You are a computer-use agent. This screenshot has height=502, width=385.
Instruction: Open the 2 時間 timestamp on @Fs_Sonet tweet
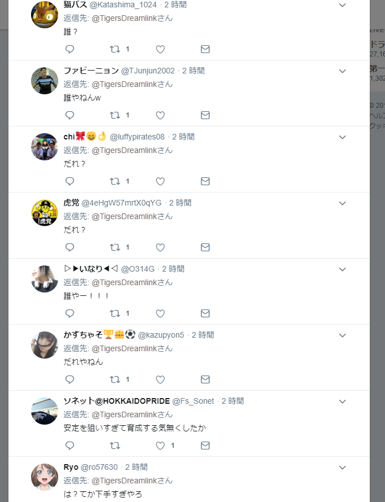tap(233, 401)
